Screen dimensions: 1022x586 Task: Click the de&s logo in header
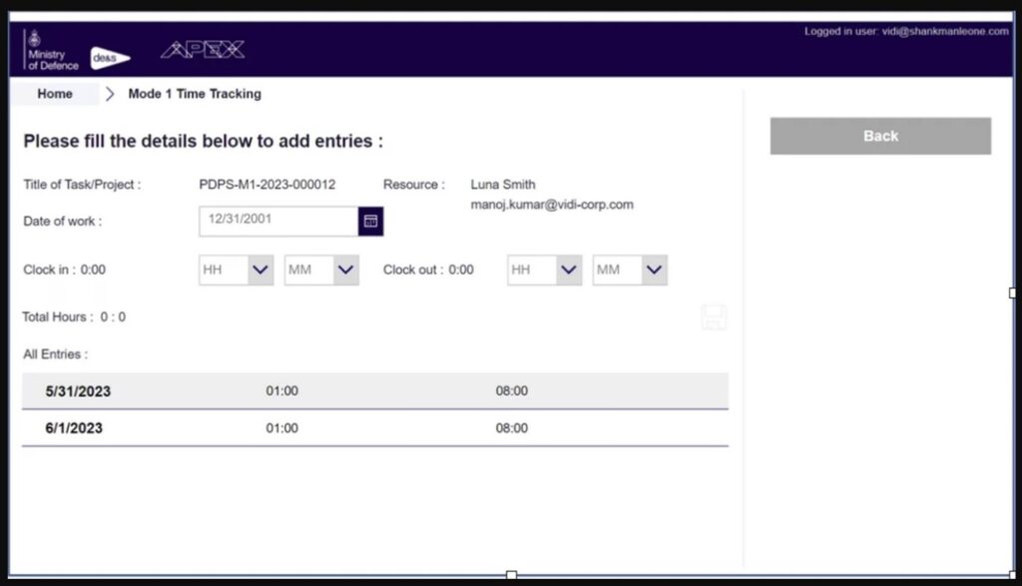coord(109,59)
